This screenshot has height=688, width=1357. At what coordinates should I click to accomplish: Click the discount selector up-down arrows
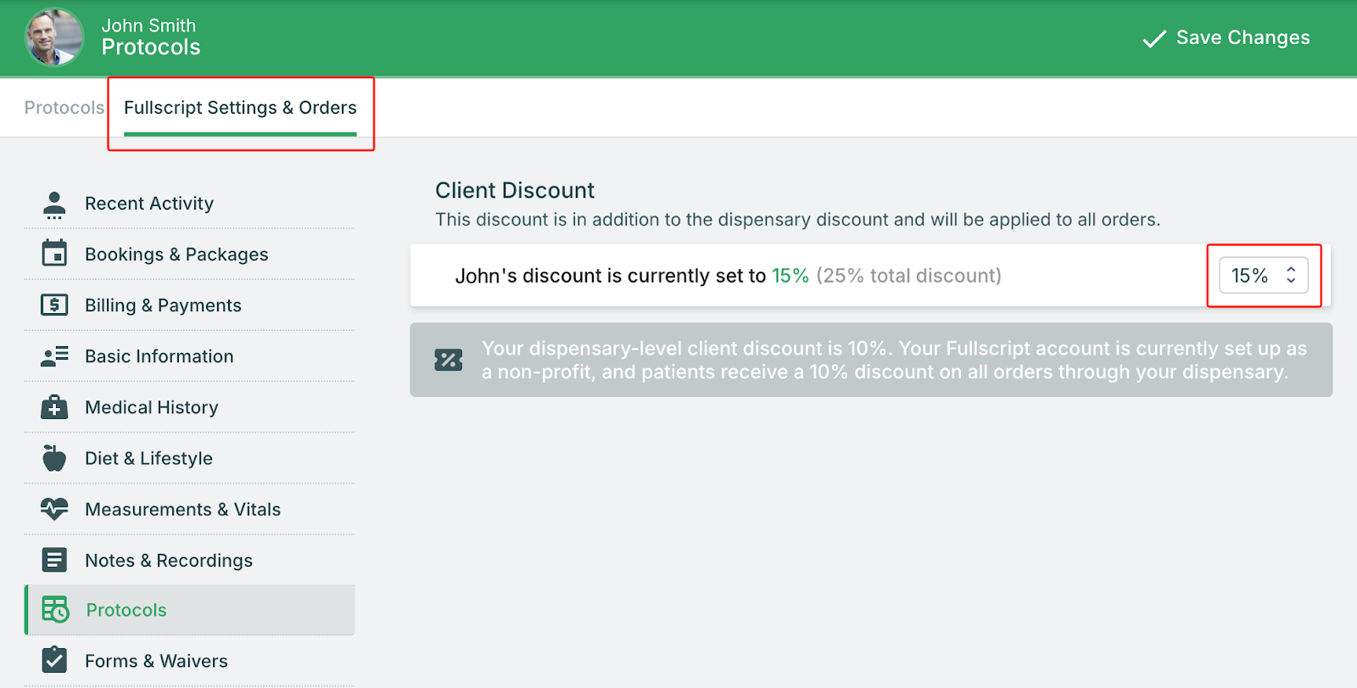click(x=1291, y=276)
